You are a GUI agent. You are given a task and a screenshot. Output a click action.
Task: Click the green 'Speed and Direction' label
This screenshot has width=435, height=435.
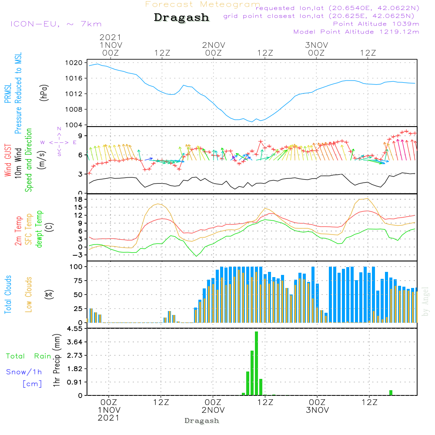(x=29, y=160)
